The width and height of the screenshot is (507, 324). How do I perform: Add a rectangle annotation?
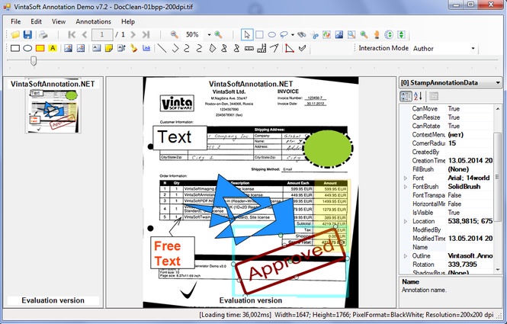(15, 49)
